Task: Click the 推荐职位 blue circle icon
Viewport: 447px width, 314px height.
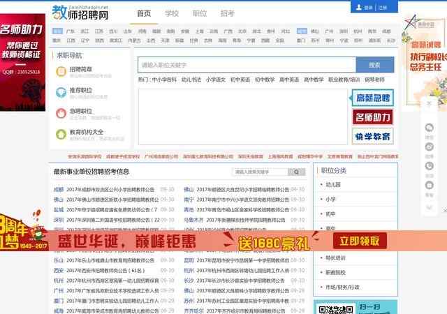Action: [x=61, y=93]
